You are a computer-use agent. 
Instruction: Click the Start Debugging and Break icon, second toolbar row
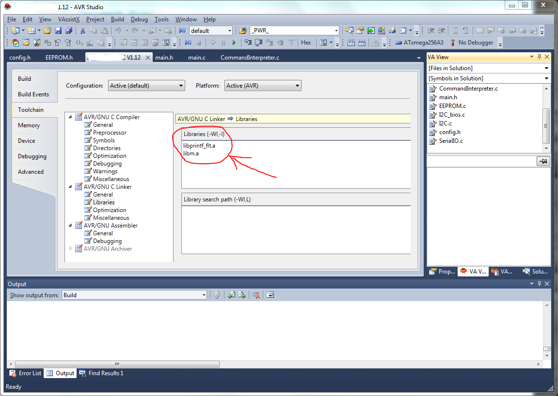tap(188, 43)
